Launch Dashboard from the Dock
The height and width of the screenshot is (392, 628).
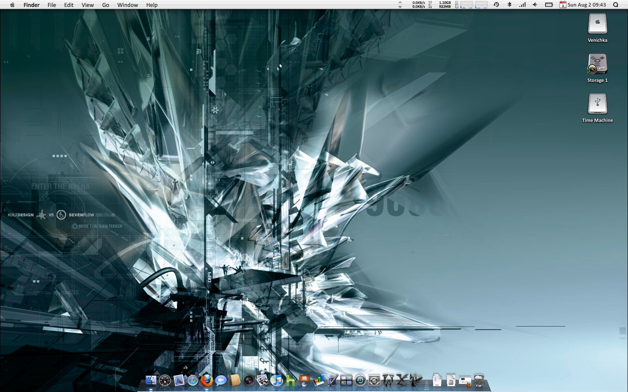(x=165, y=380)
